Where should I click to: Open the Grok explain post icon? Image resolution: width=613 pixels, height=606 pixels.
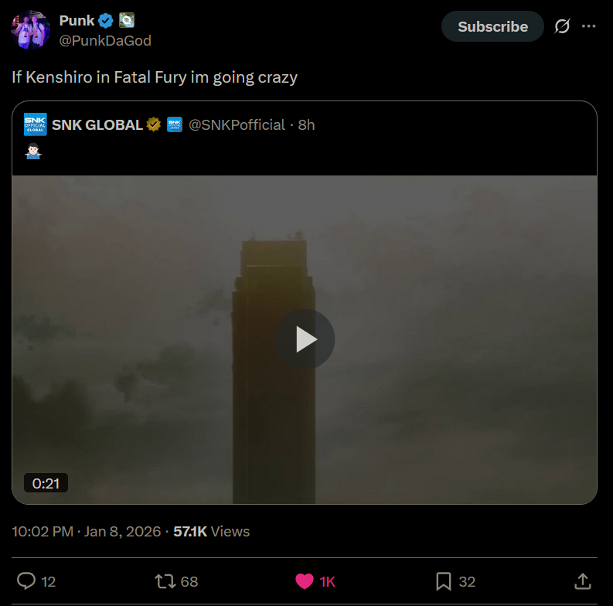click(562, 26)
